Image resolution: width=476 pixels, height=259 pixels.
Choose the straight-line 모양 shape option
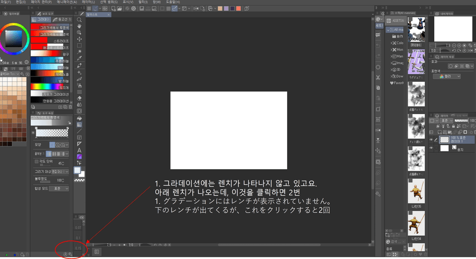52,145
